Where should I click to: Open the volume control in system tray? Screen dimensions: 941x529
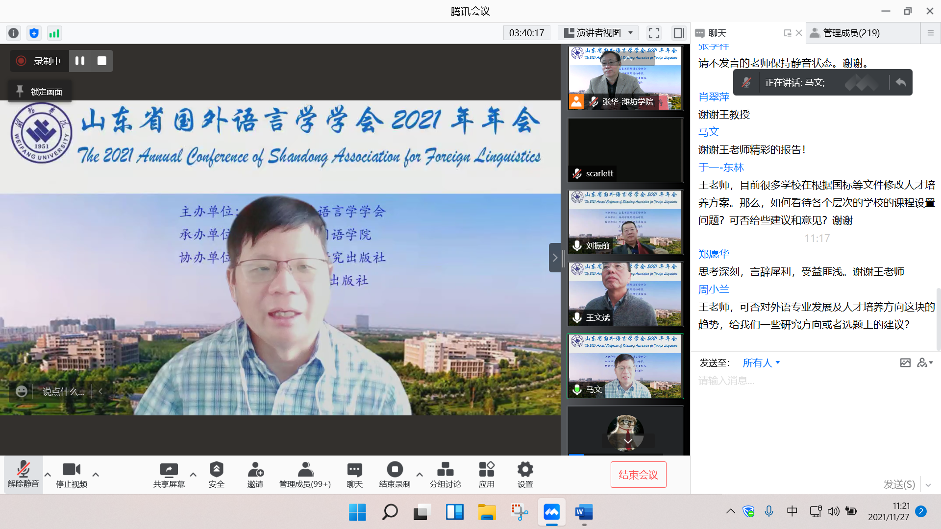pyautogui.click(x=833, y=511)
